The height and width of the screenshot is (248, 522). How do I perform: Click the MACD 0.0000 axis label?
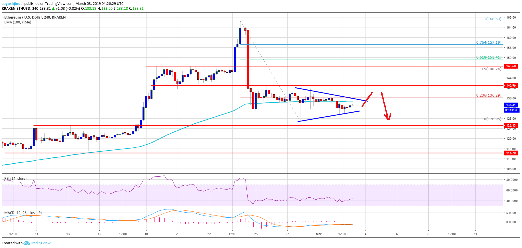pyautogui.click(x=511, y=222)
